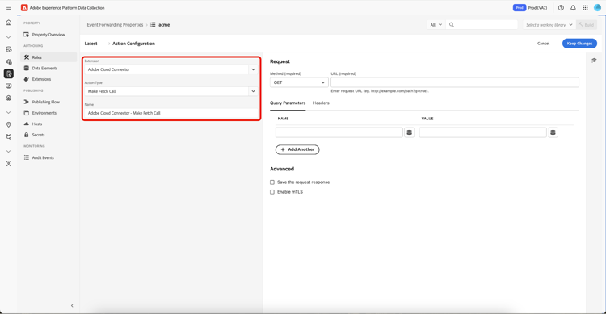
Task: Focus the action Name input field
Action: tap(171, 113)
